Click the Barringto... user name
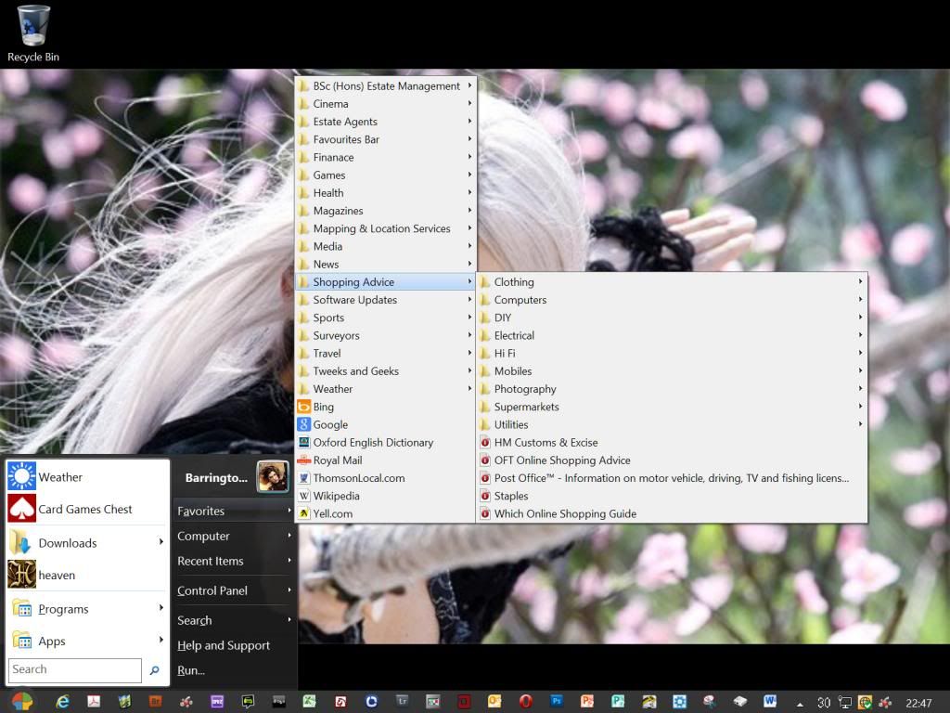This screenshot has width=950, height=713. tap(215, 478)
